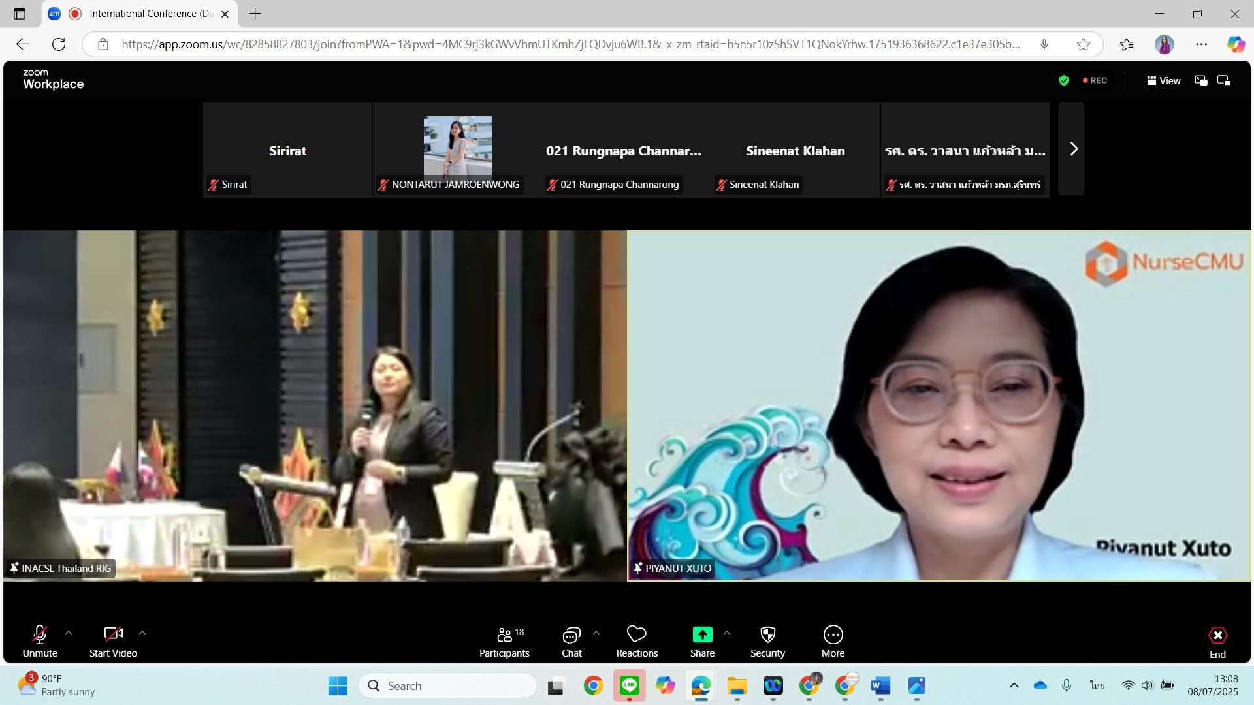Click the green encryption shield icon
The width and height of the screenshot is (1254, 705).
pyautogui.click(x=1064, y=80)
